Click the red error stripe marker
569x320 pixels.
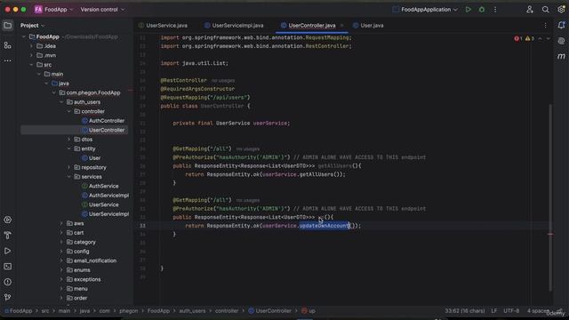click(x=550, y=234)
